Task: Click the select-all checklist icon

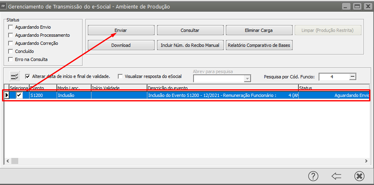Action: 15,76
